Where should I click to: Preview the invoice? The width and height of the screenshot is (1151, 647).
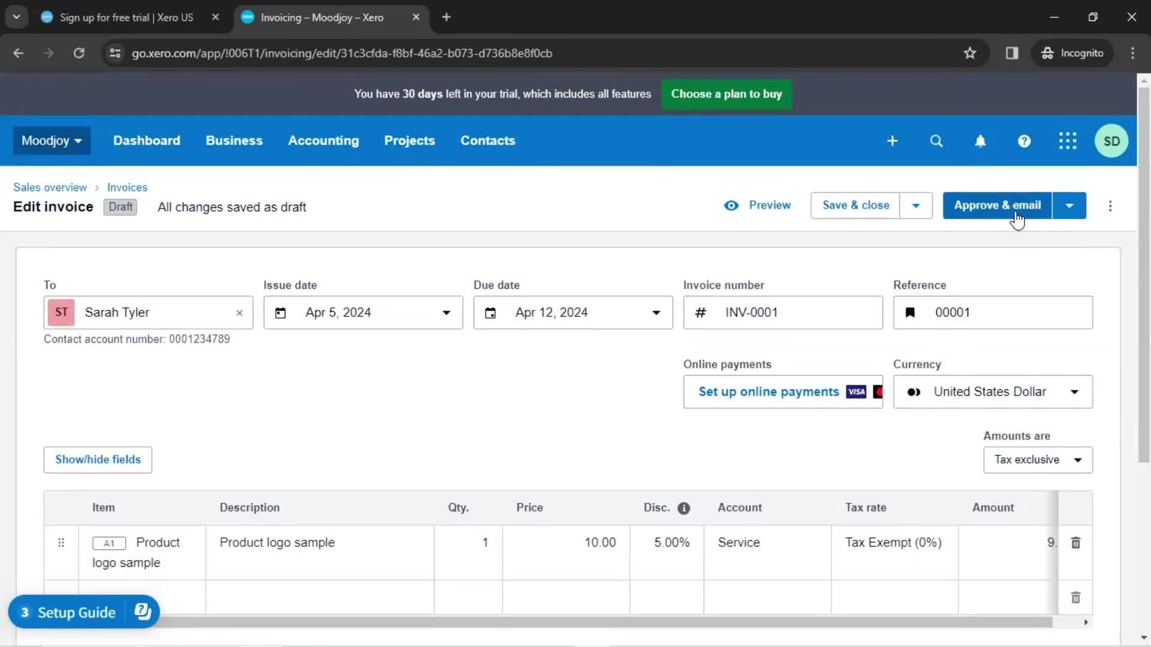[758, 205]
